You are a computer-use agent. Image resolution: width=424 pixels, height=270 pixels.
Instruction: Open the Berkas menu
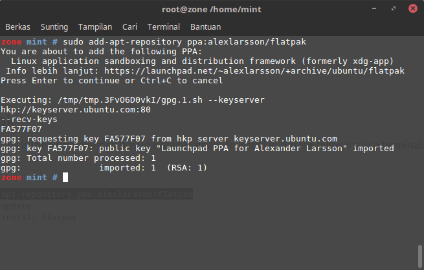coord(17,27)
